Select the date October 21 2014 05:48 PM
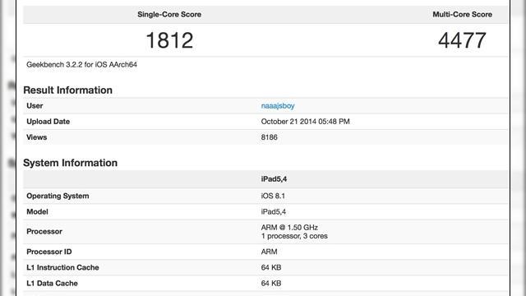526x296 pixels. click(305, 122)
